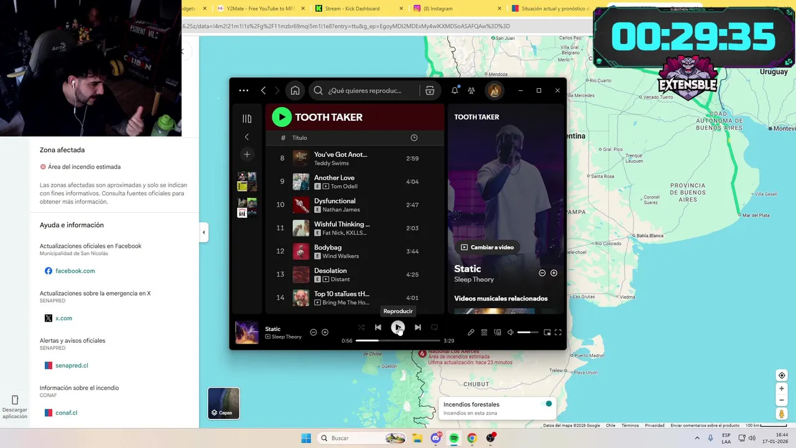Seek within the song progress bar
796x448 pixels.
click(398, 340)
